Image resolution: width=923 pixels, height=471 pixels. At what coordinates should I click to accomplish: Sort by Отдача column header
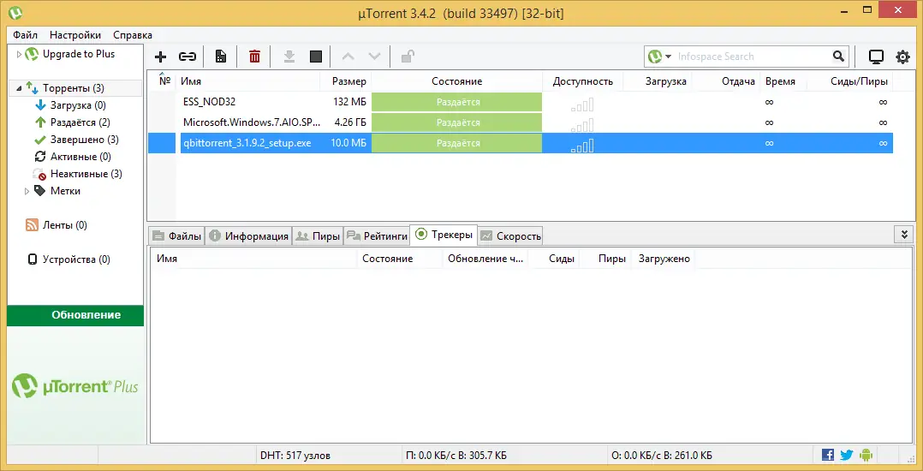726,81
